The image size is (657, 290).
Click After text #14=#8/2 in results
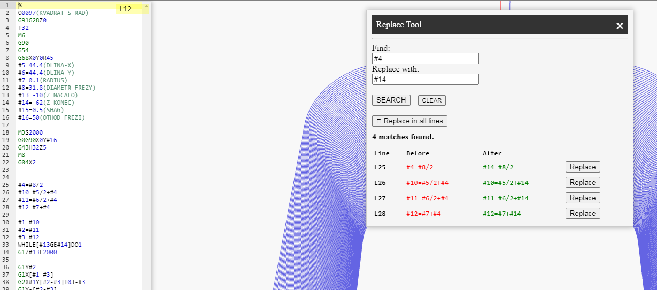(498, 167)
